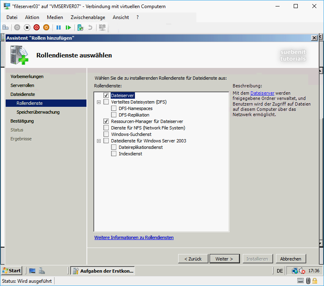Switch to Aufgaben der Erstkon... taskbar item

103,271
